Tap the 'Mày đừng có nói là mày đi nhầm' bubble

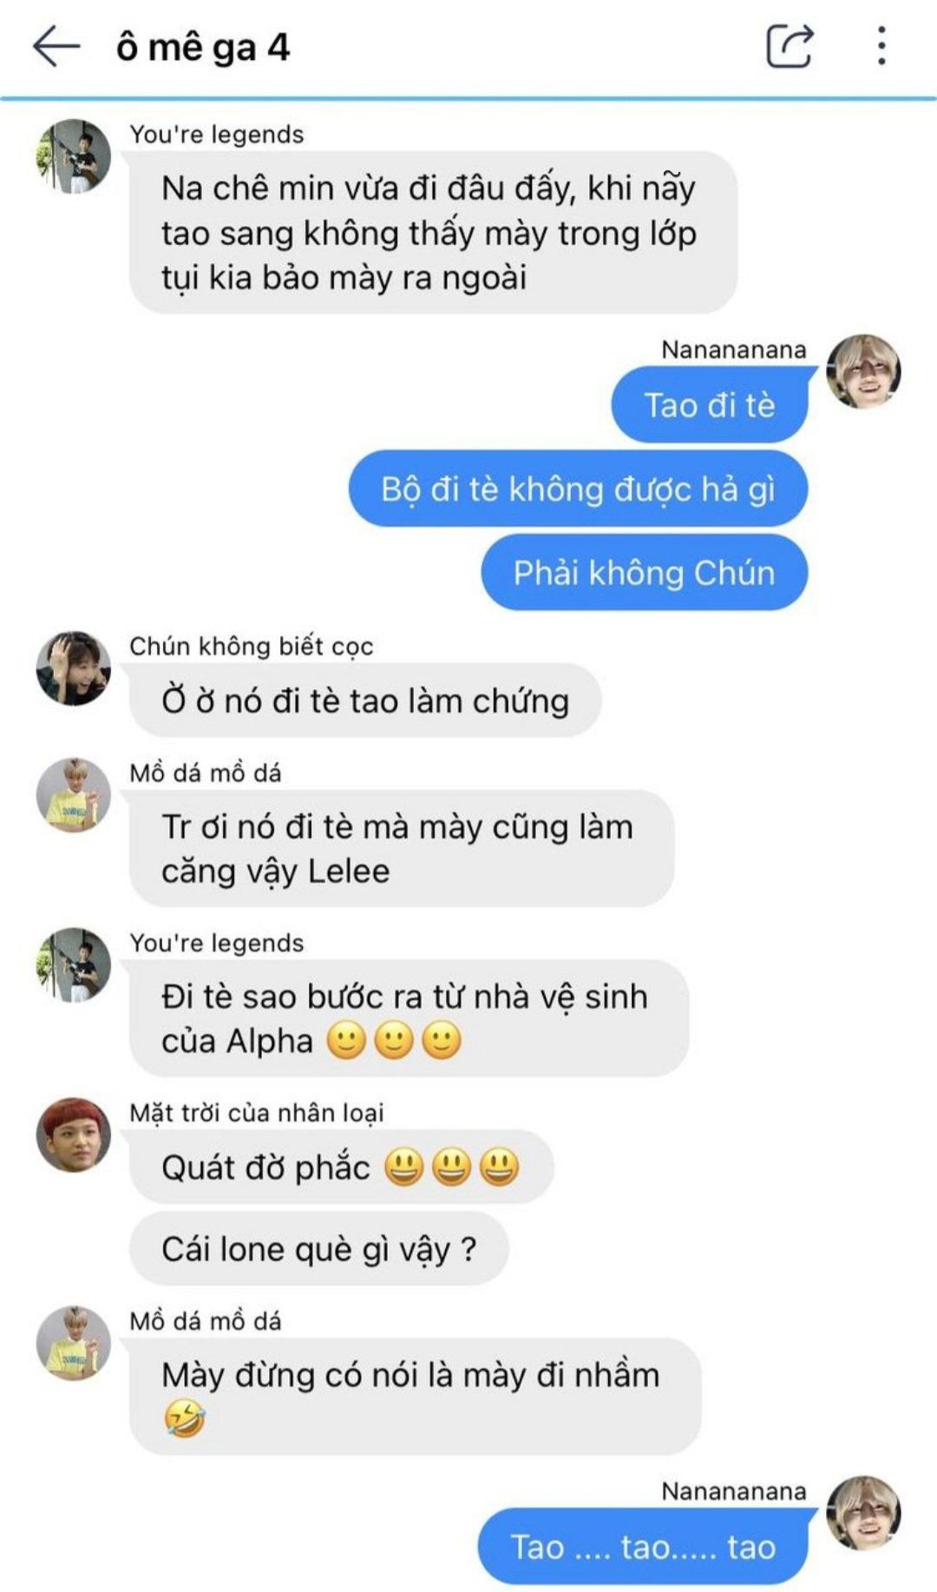[x=415, y=1397]
